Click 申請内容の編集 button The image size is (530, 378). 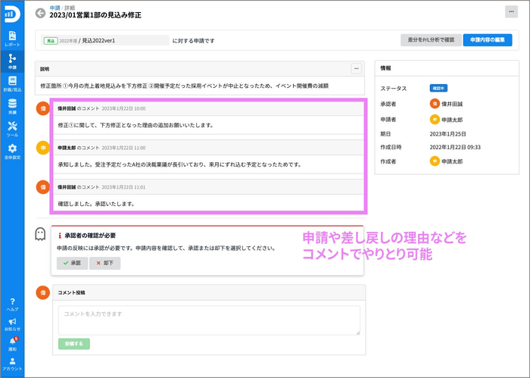(487, 40)
